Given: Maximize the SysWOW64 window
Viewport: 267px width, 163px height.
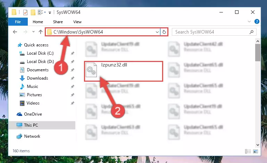Looking at the screenshot, I should [x=237, y=12].
